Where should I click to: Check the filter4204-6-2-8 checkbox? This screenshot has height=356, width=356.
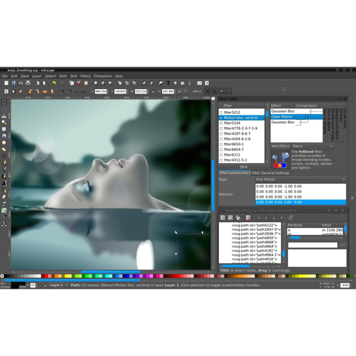point(221,139)
